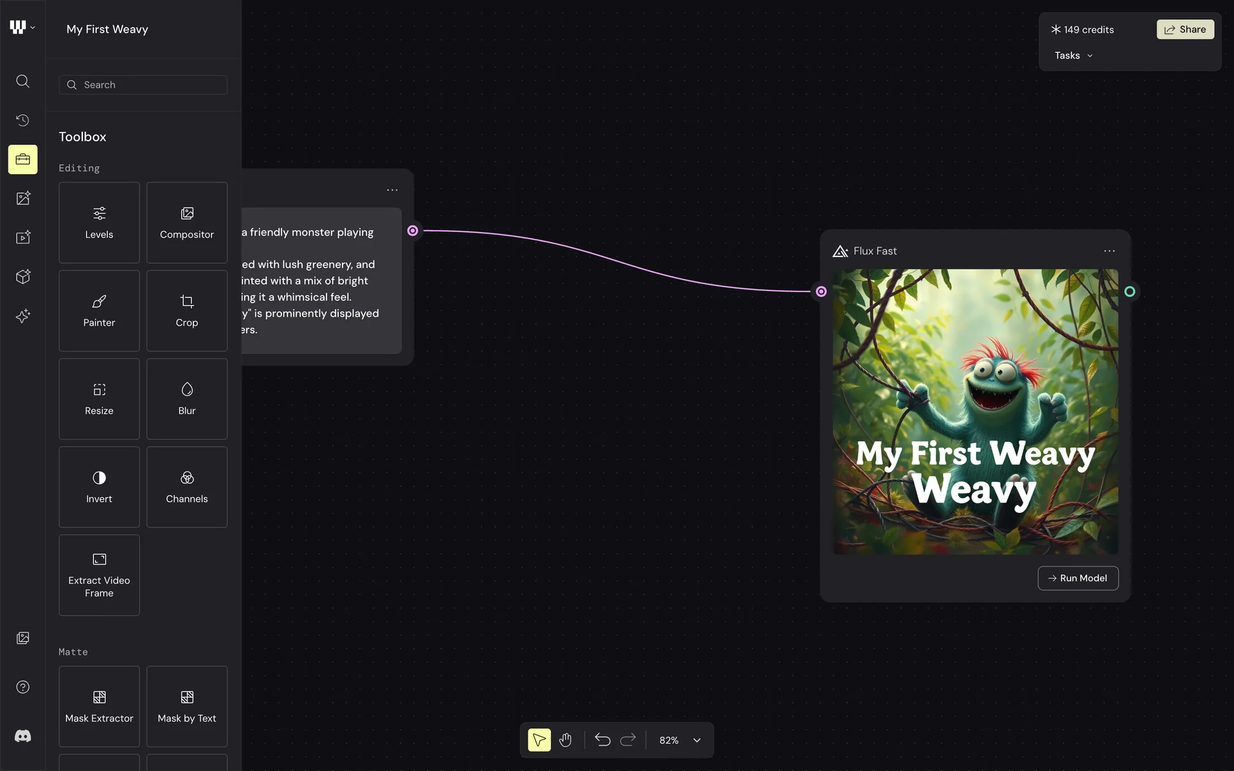The image size is (1234, 771).
Task: Click the undo arrow
Action: click(x=602, y=740)
